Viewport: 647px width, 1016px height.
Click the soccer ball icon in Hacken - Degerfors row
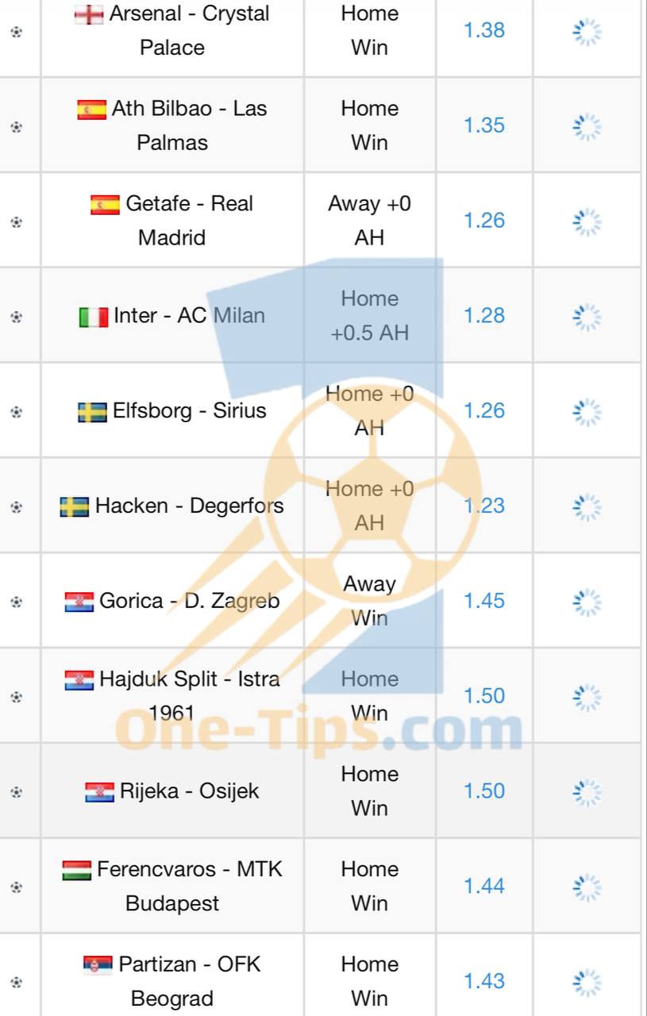(x=17, y=506)
